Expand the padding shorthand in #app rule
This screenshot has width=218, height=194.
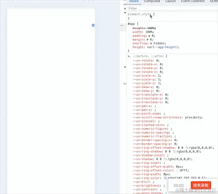click(x=149, y=36)
